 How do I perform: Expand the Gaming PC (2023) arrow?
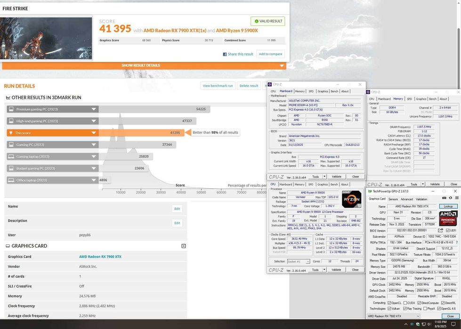click(x=94, y=144)
